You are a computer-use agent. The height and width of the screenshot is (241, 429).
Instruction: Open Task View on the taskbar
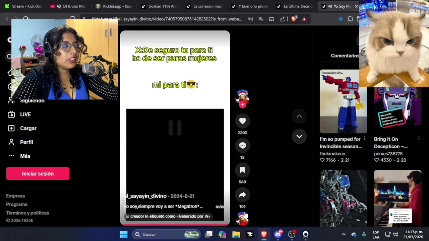pyautogui.click(x=209, y=234)
